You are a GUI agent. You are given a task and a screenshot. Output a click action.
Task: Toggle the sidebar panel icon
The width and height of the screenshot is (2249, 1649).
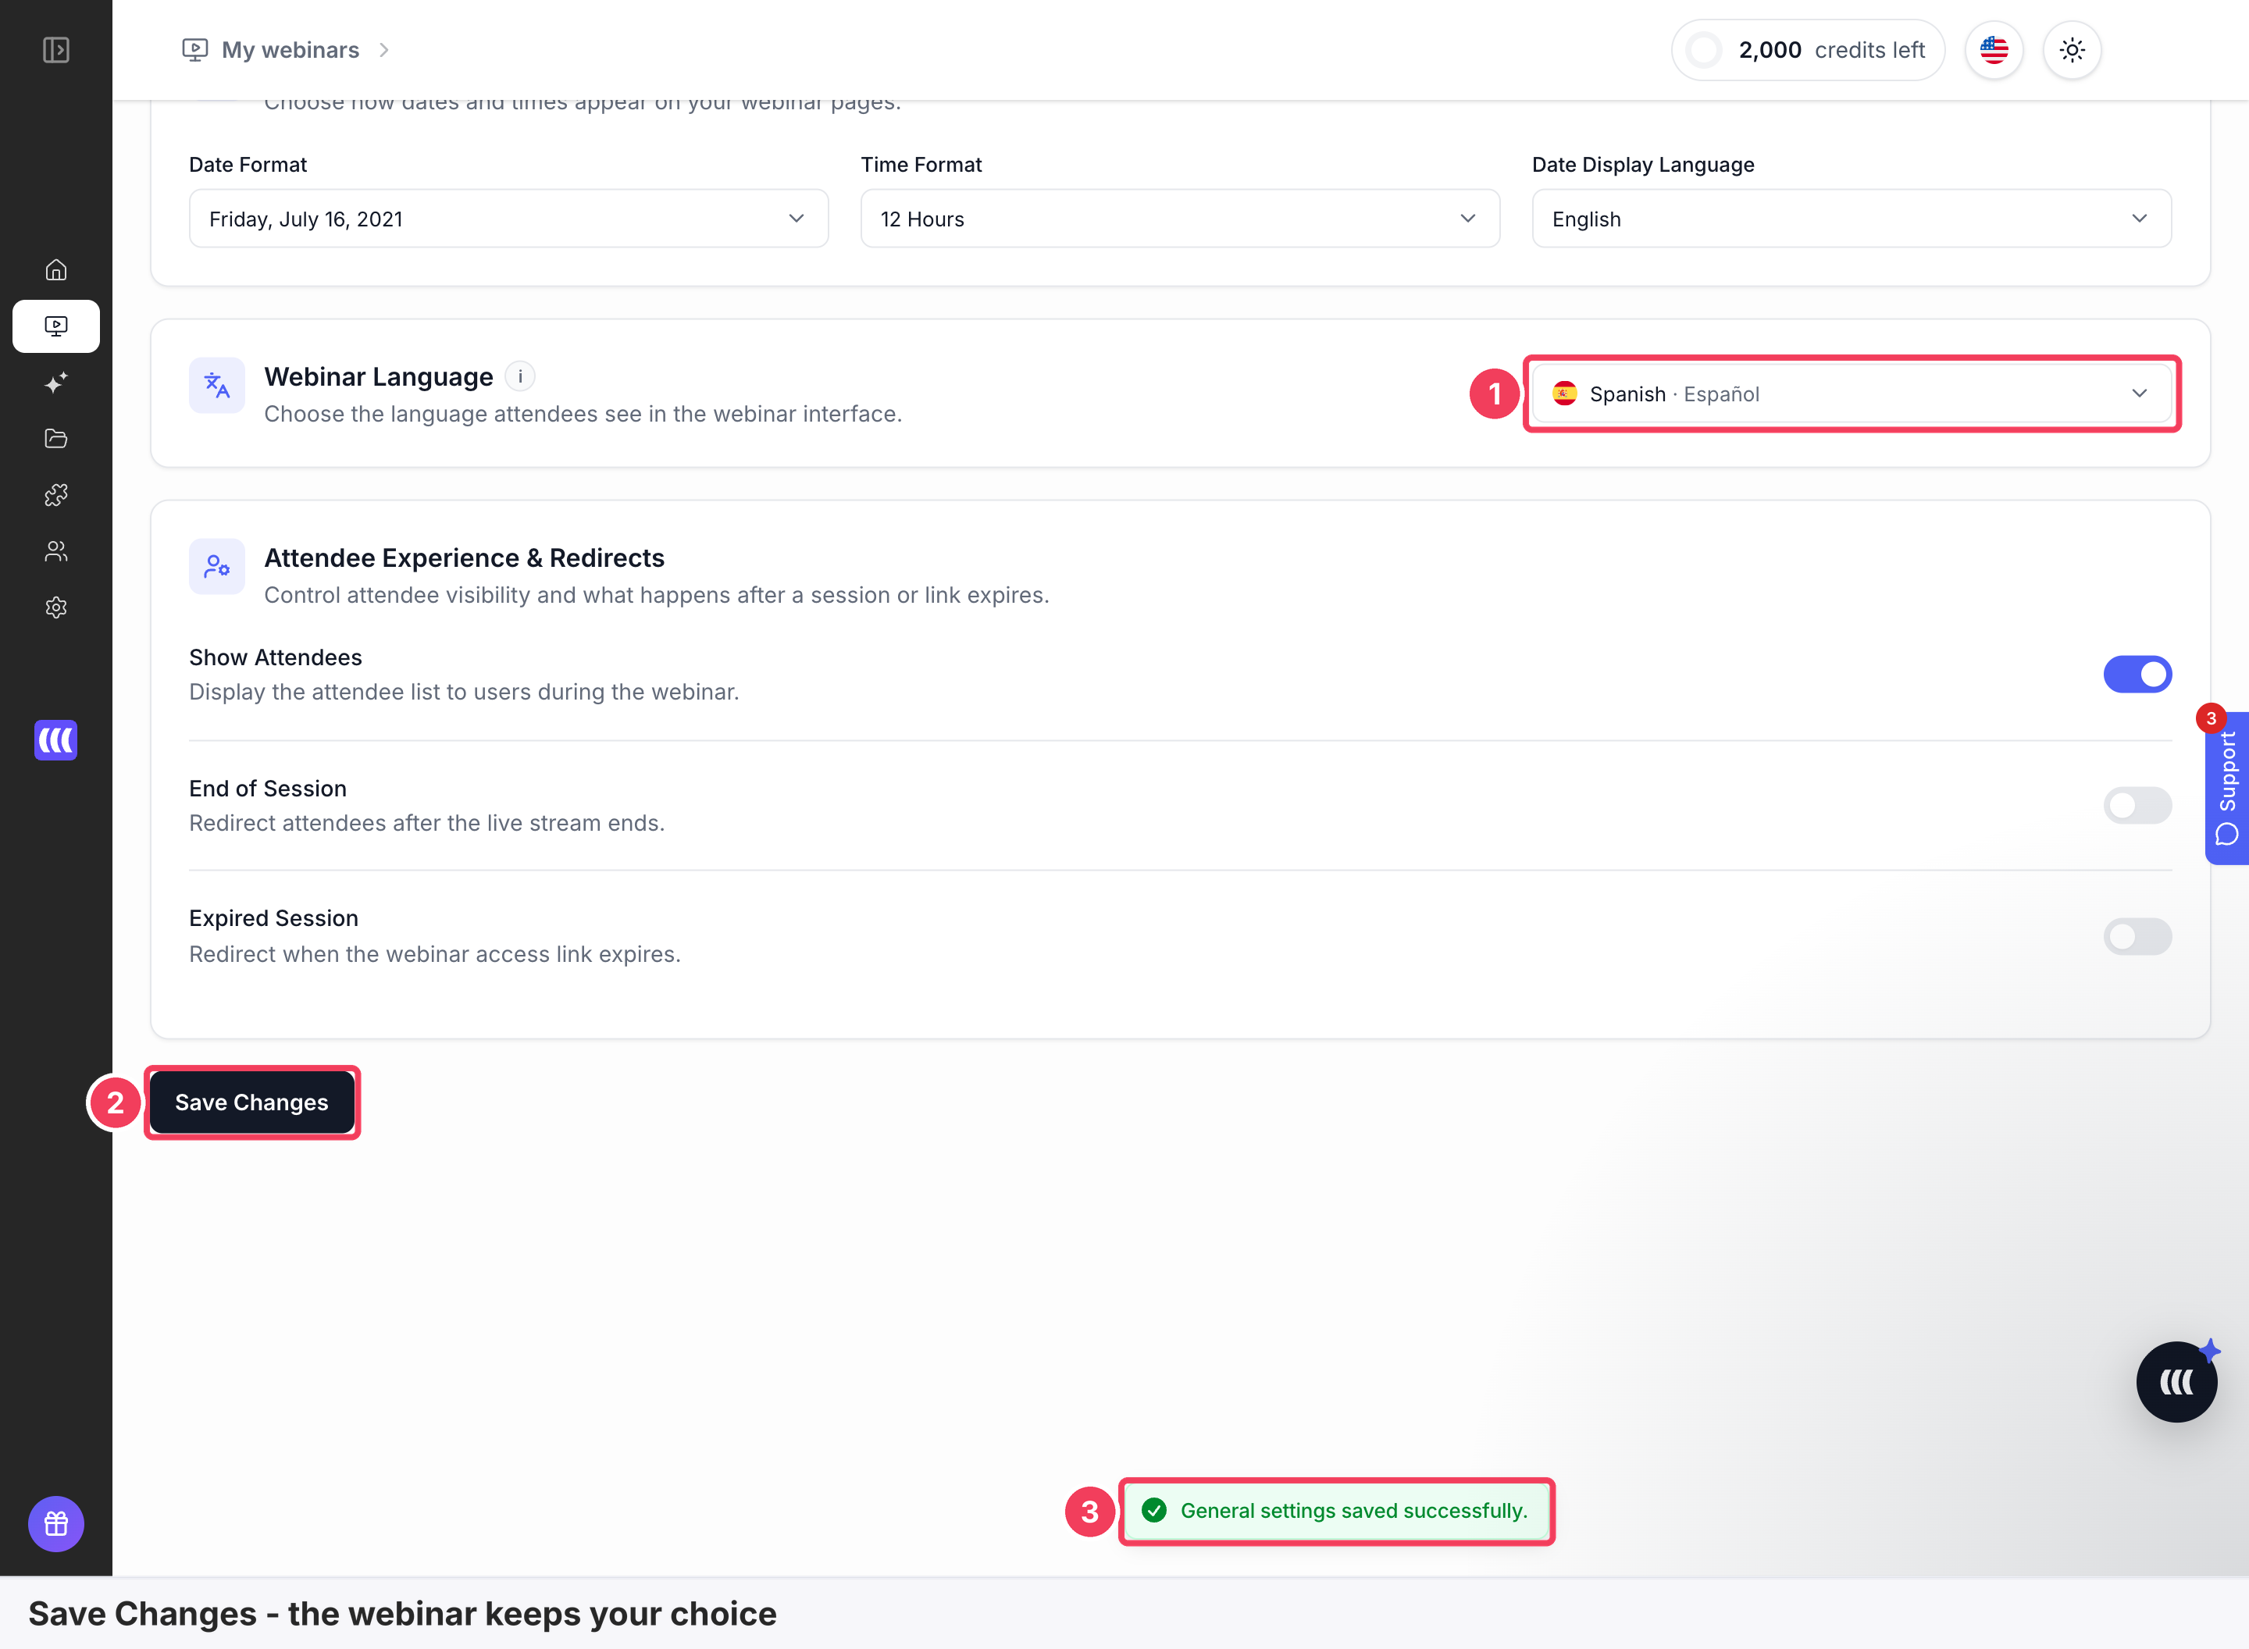56,50
